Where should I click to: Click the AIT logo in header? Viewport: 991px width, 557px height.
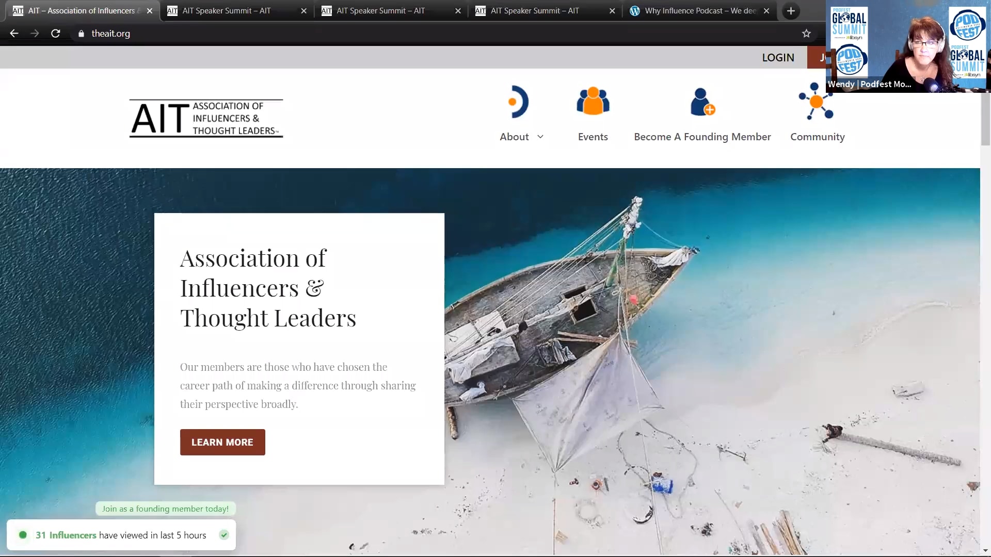pyautogui.click(x=206, y=118)
